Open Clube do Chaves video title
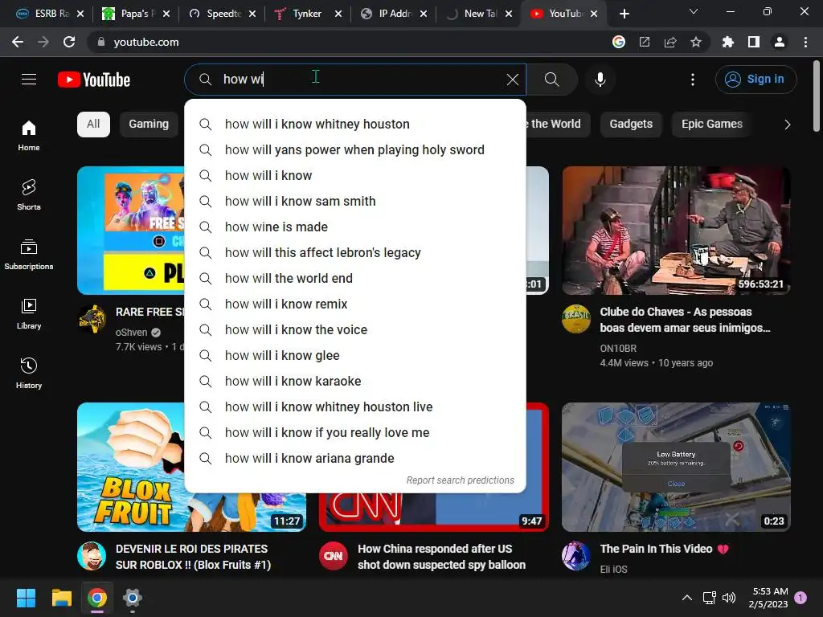Screen dimensions: 823x617 [x=685, y=320]
